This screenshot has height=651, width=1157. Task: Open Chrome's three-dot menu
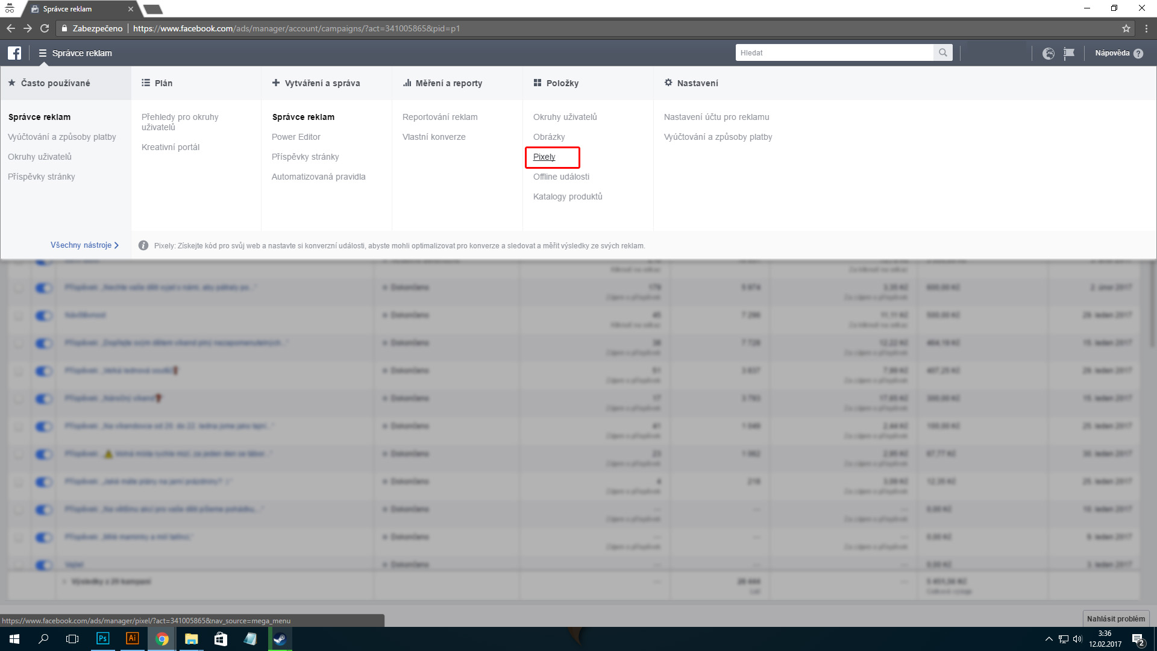pyautogui.click(x=1146, y=28)
